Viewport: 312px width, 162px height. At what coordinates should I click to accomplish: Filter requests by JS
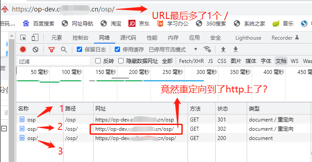(x=211, y=61)
